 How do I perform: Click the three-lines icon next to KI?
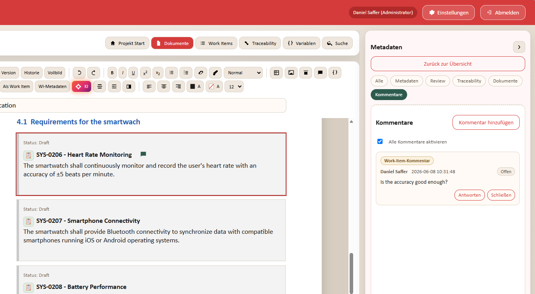click(99, 86)
